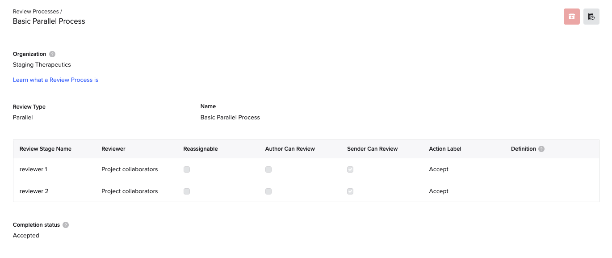The image size is (612, 258).
Task: Toggle Author Can Review for reviewer 1
Action: (x=268, y=169)
